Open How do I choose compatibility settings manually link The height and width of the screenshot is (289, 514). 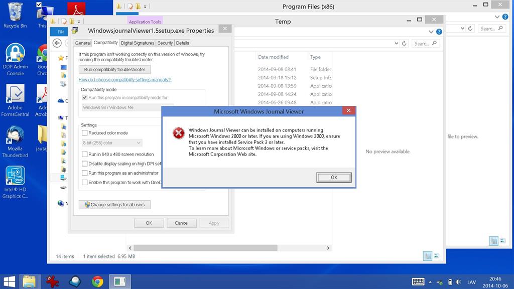125,80
